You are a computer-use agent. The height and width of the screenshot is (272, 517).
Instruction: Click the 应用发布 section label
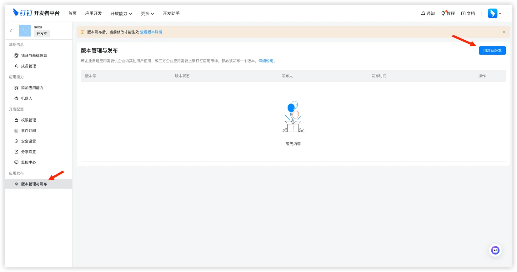click(16, 173)
